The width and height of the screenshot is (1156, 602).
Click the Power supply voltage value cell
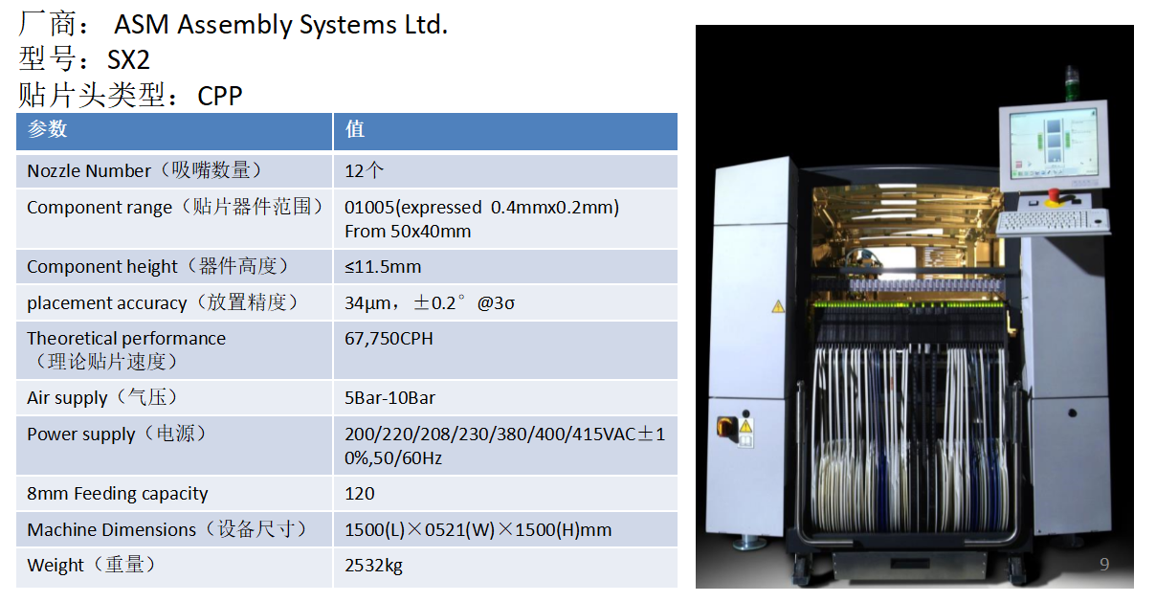point(504,445)
